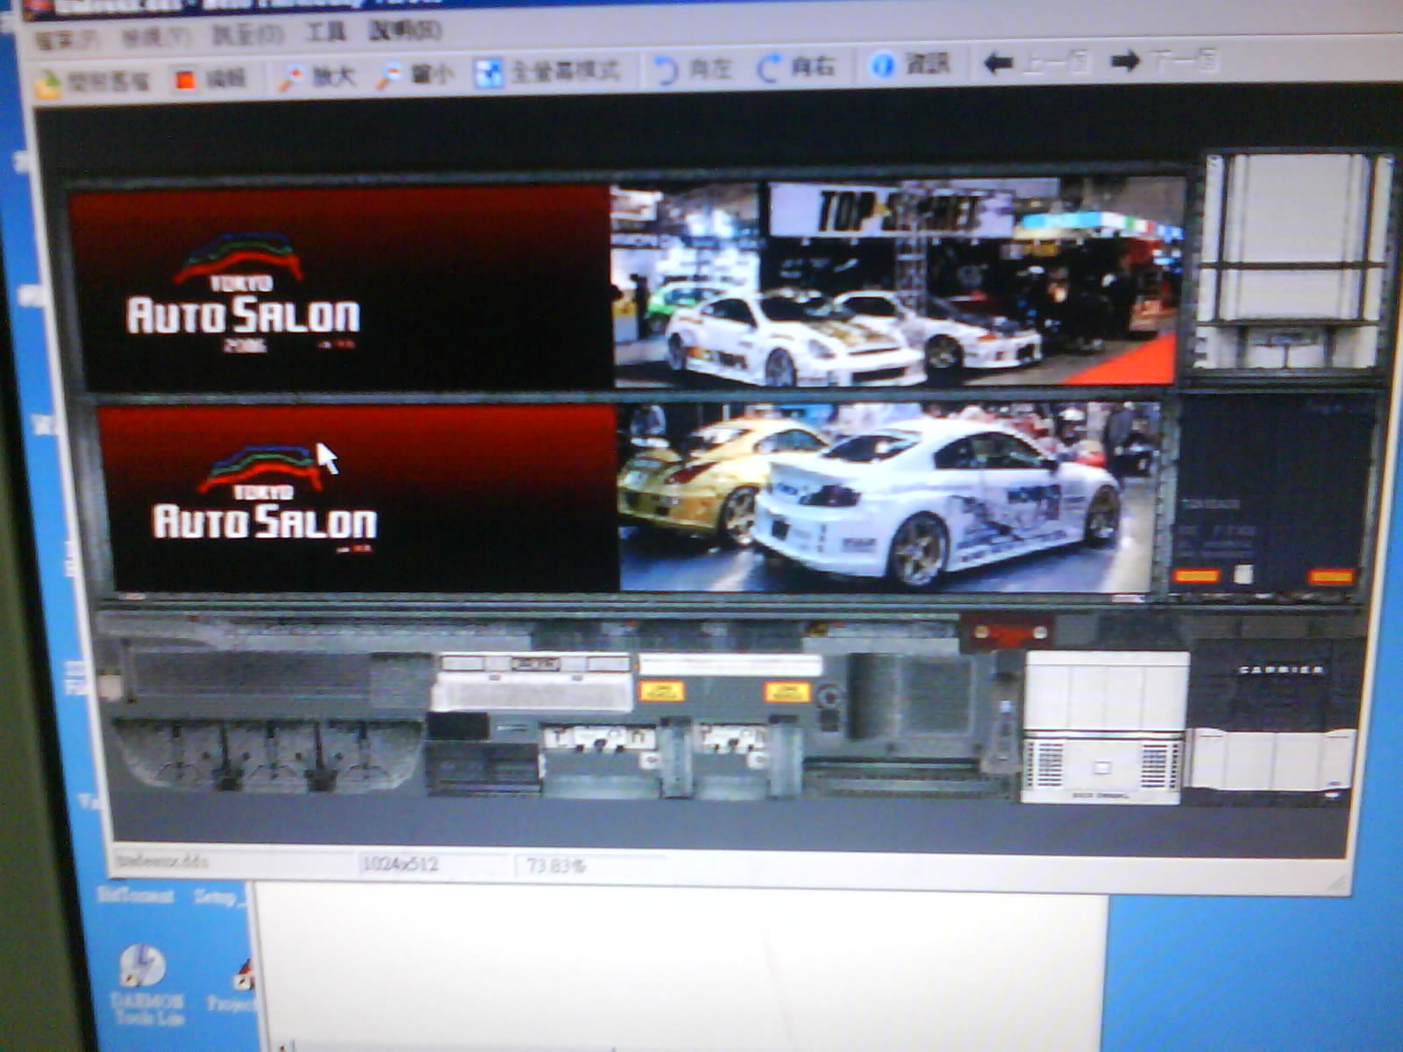
Task: Show image details via the 資訊 icon
Action: tap(882, 65)
